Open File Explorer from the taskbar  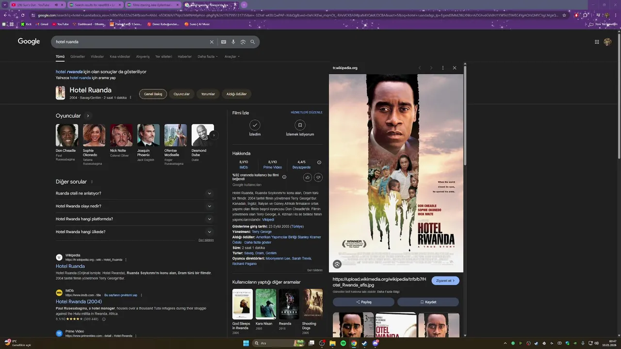[333, 343]
